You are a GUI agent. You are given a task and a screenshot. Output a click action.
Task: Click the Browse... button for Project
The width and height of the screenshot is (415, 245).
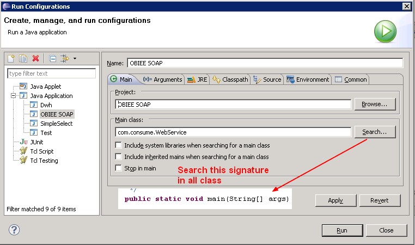[x=375, y=104]
